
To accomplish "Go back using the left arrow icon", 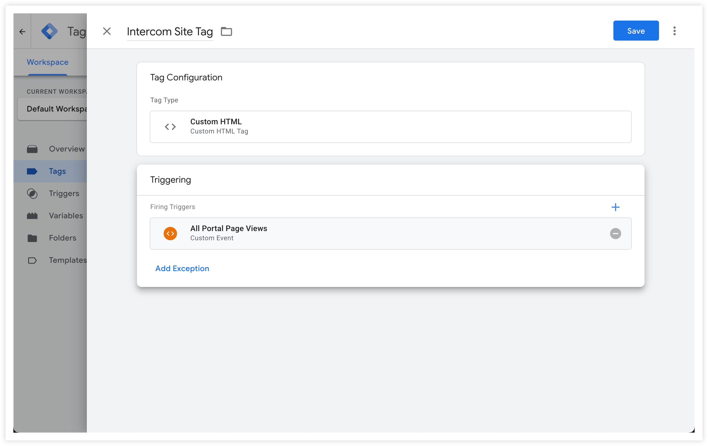I will 22,31.
